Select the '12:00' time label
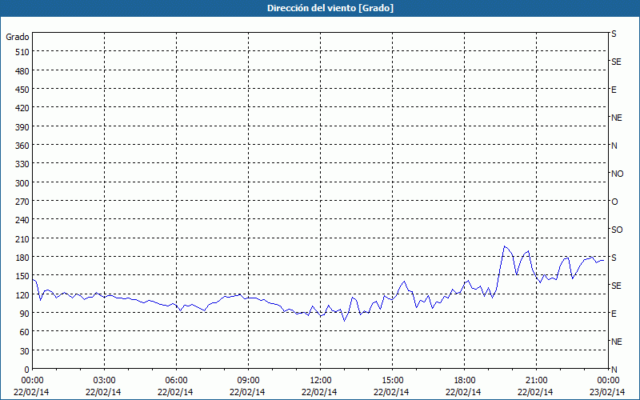 (321, 381)
